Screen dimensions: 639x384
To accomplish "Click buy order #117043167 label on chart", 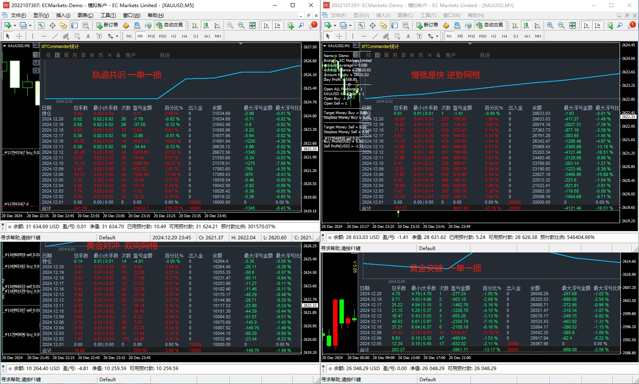I will tap(22, 153).
